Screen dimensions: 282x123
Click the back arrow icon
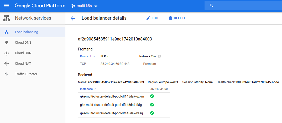pyautogui.click(x=73, y=18)
